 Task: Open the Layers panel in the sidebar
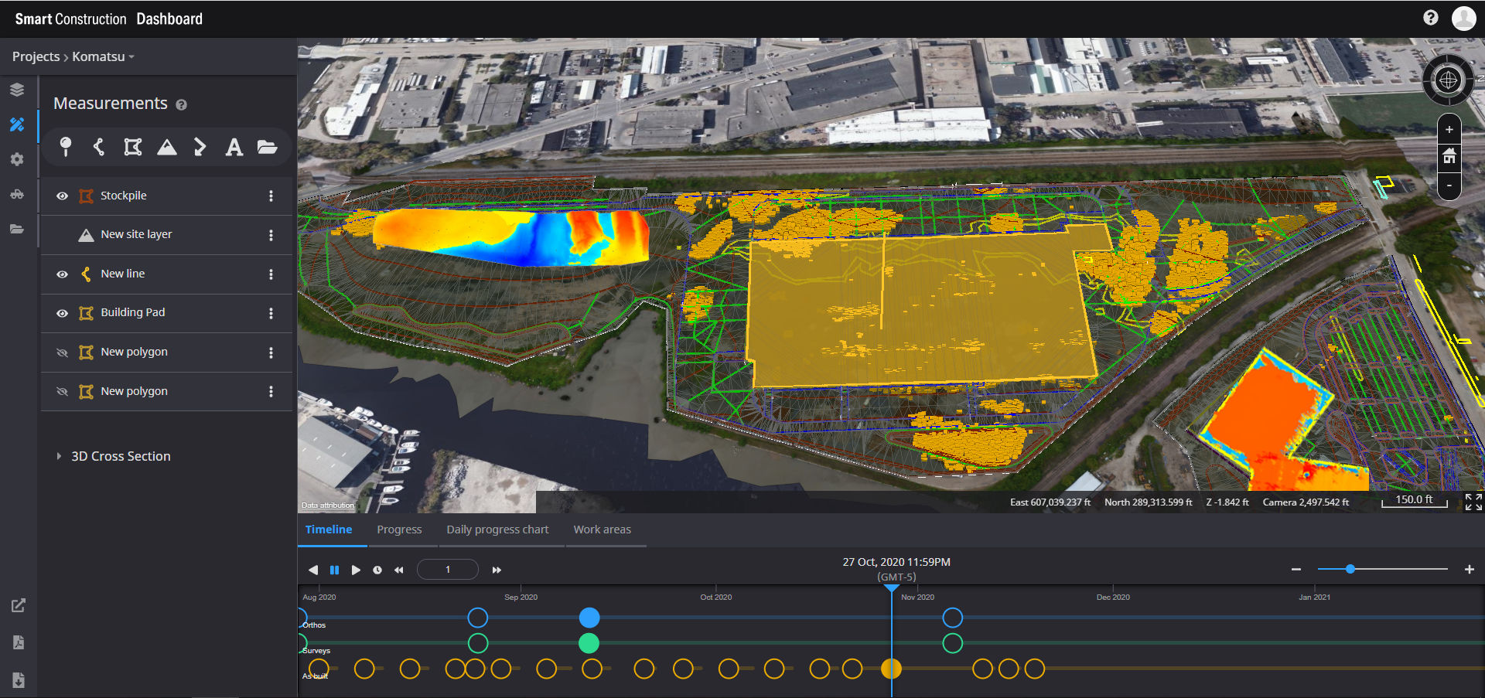[x=17, y=89]
